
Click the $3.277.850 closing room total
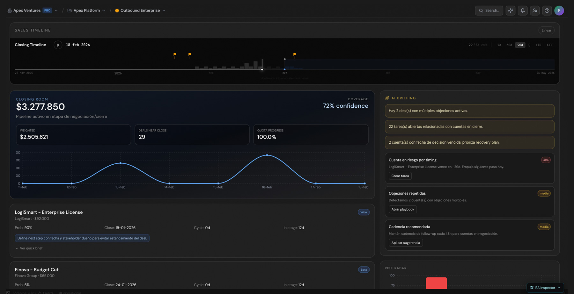pos(40,107)
